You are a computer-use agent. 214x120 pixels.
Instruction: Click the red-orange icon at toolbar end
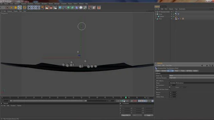coord(99,8)
